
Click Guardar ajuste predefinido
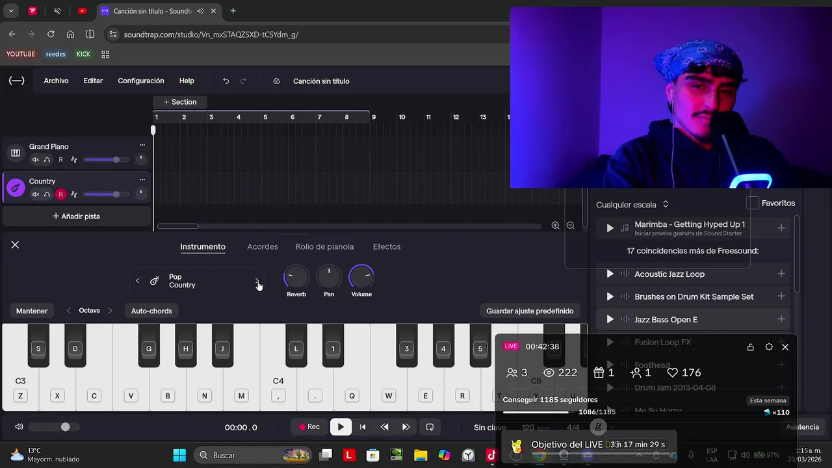530,311
